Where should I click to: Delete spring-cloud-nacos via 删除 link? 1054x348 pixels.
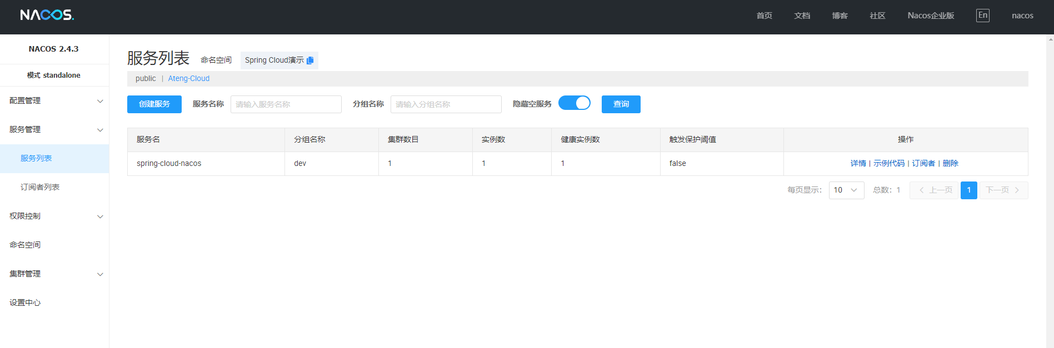950,164
